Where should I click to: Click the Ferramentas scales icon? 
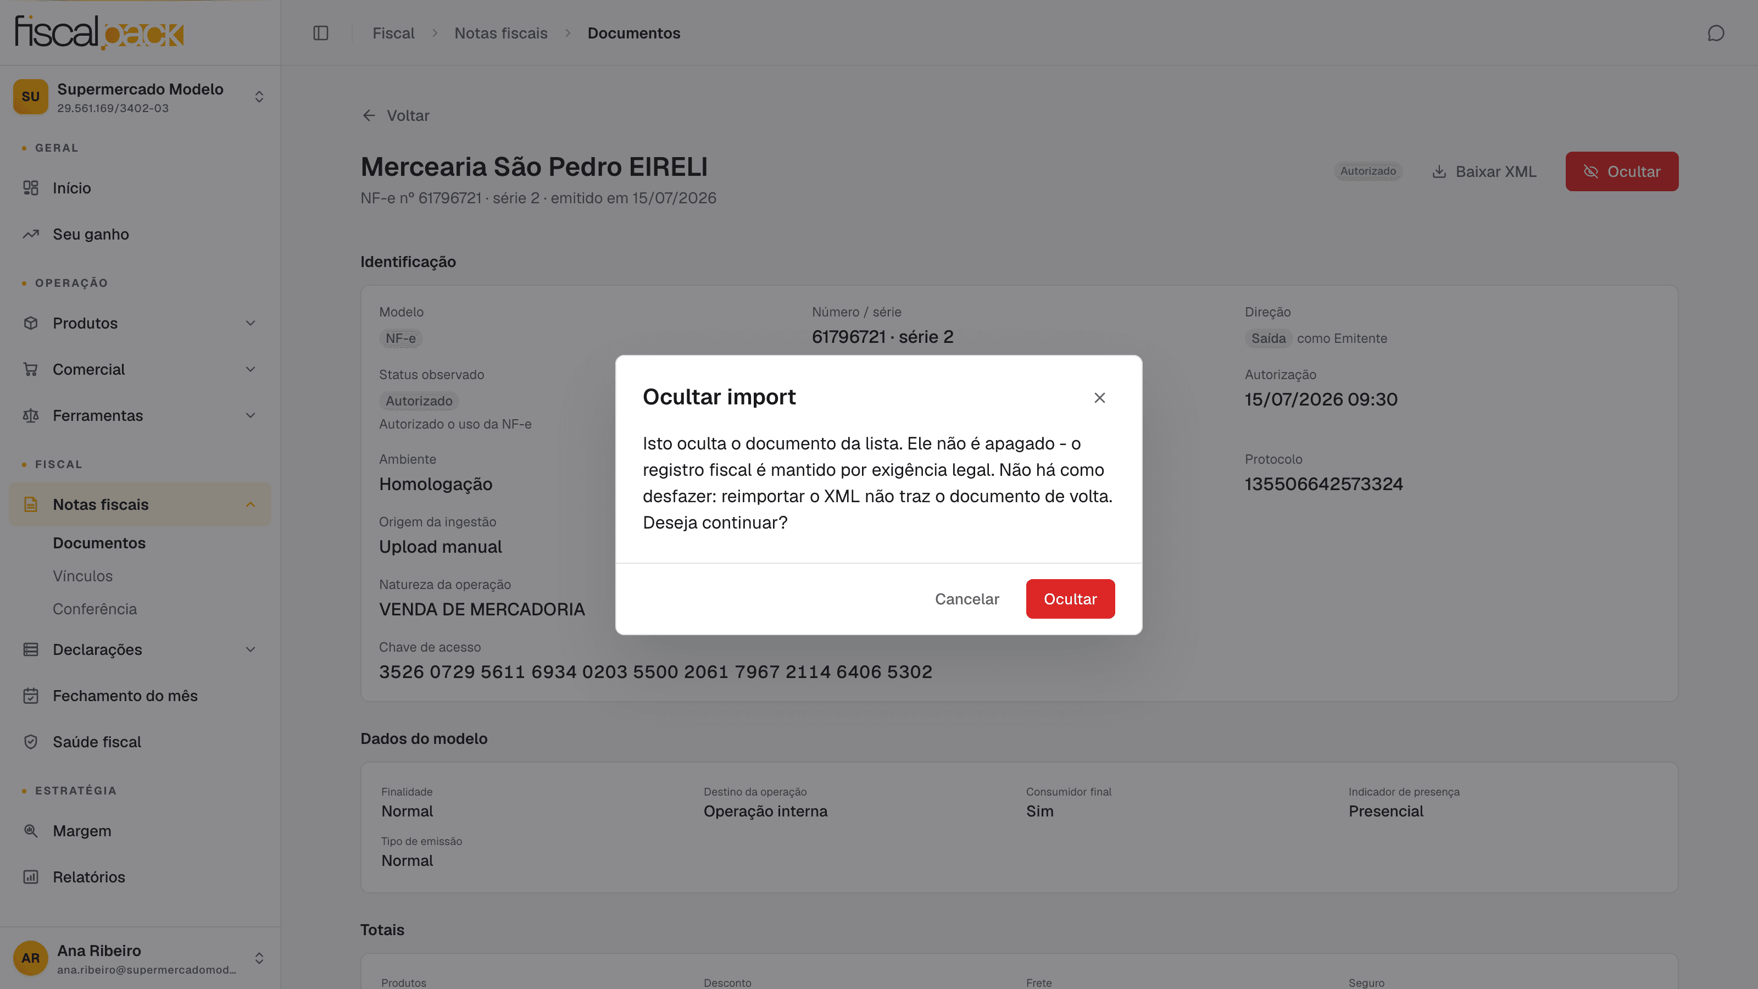(31, 416)
